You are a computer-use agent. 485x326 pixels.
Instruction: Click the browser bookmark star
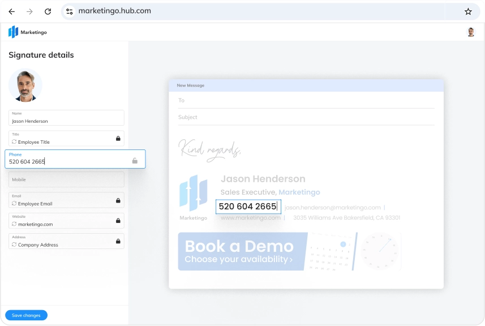pos(467,11)
